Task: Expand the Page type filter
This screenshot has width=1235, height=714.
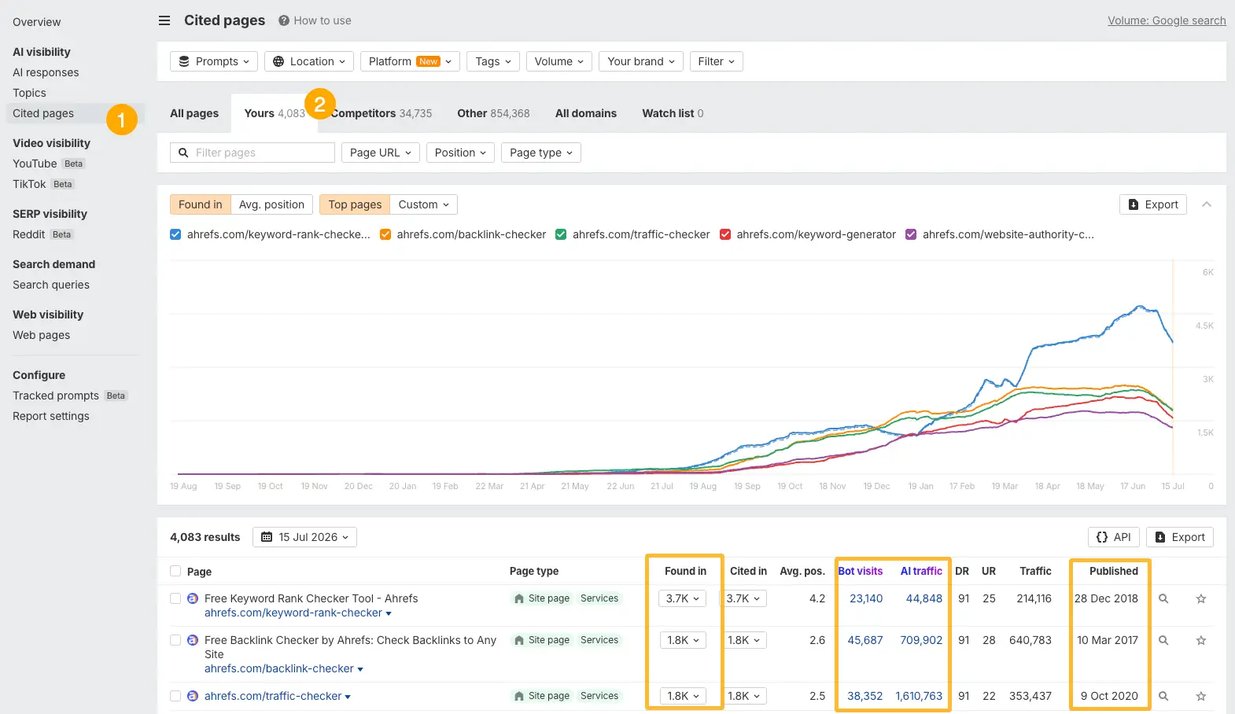Action: click(x=541, y=153)
